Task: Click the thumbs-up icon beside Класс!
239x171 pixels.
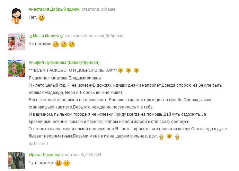Action: tap(31, 144)
